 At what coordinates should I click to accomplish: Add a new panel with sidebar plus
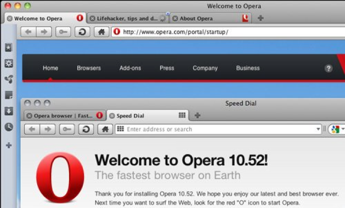(x=9, y=145)
